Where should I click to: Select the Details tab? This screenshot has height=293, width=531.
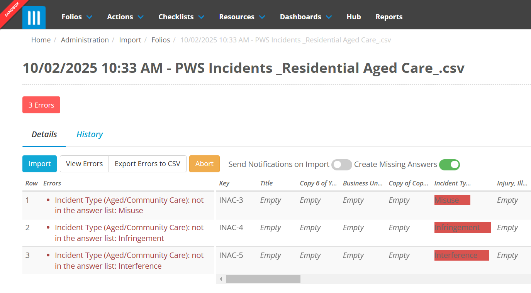(x=44, y=135)
